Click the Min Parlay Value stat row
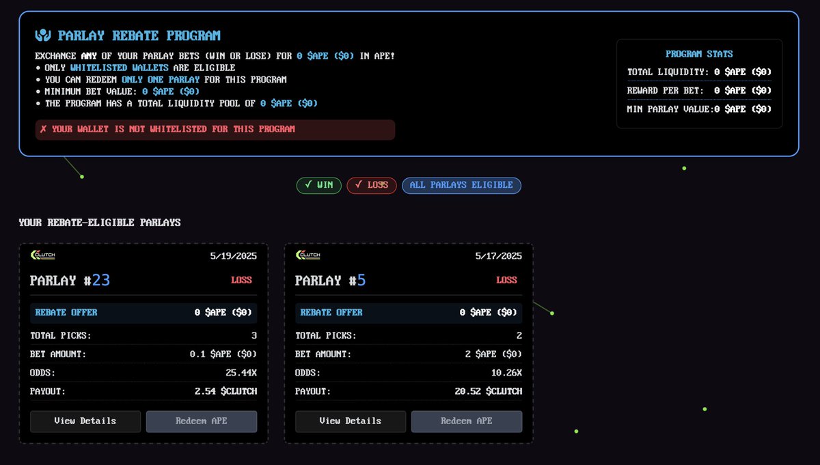This screenshot has height=465, width=820. (699, 109)
